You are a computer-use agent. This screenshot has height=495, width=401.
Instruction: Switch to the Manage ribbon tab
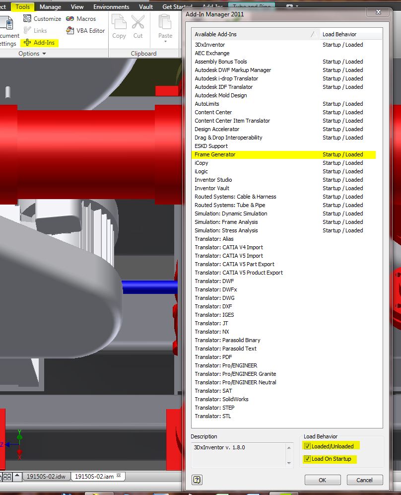pyautogui.click(x=50, y=6)
